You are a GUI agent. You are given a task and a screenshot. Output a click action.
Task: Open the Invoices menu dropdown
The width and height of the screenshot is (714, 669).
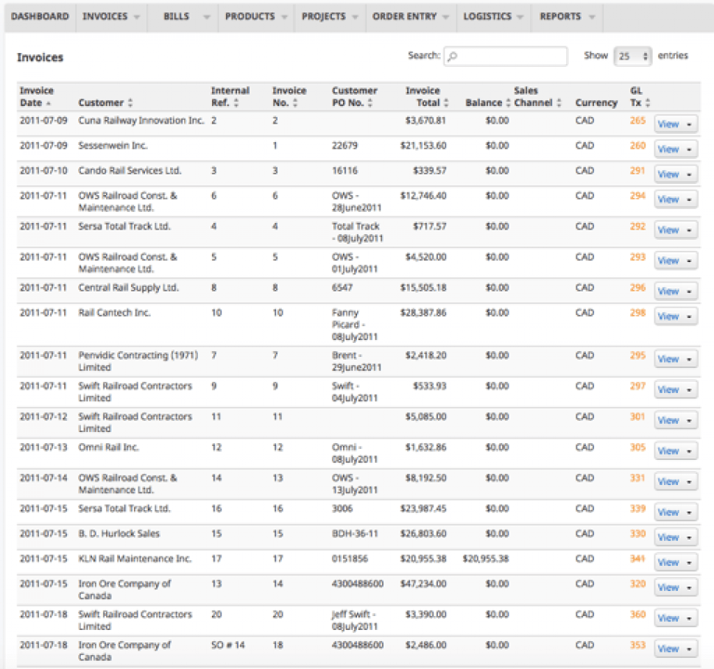[x=111, y=16]
